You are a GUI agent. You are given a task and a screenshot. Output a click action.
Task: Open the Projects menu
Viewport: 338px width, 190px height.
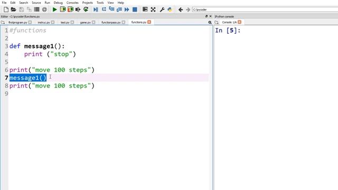tap(87, 3)
